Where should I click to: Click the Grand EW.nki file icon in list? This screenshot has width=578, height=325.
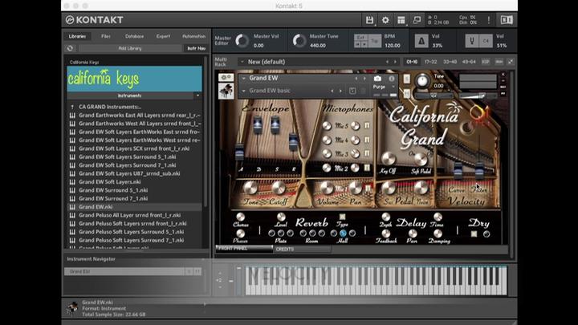click(x=72, y=207)
